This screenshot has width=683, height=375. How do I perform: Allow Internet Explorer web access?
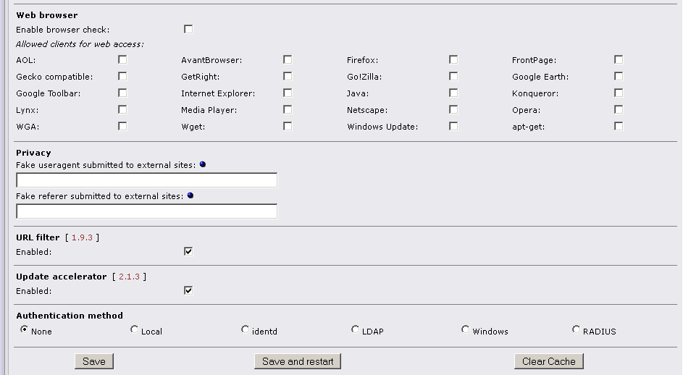288,93
